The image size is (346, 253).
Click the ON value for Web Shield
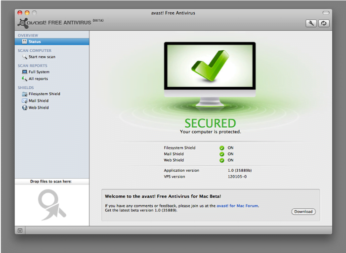(x=230, y=160)
